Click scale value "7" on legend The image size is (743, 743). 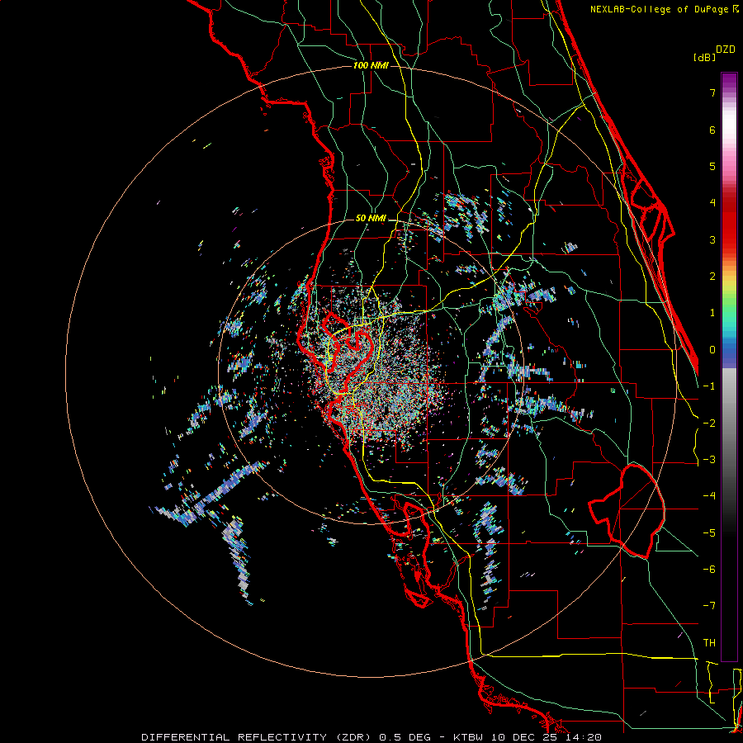coord(712,92)
